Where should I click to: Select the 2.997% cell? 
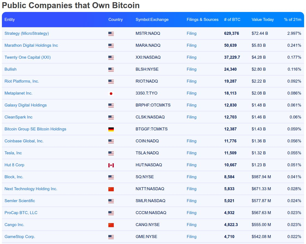coord(294,33)
